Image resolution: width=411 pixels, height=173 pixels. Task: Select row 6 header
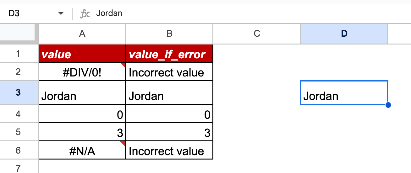[x=18, y=150]
